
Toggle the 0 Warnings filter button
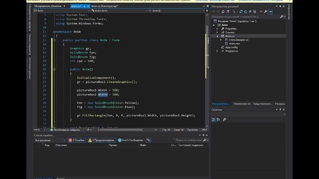pos(102,140)
